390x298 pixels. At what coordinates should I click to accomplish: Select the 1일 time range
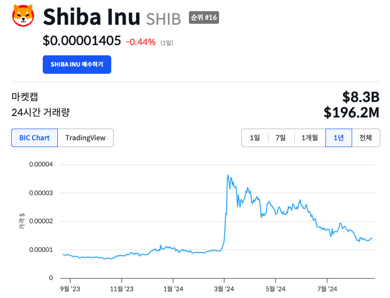point(255,138)
